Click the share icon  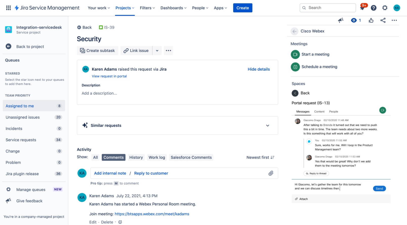(x=383, y=20)
